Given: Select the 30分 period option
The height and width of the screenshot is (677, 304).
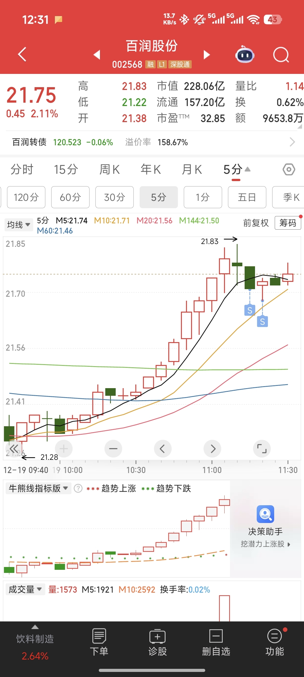Looking at the screenshot, I should point(115,197).
